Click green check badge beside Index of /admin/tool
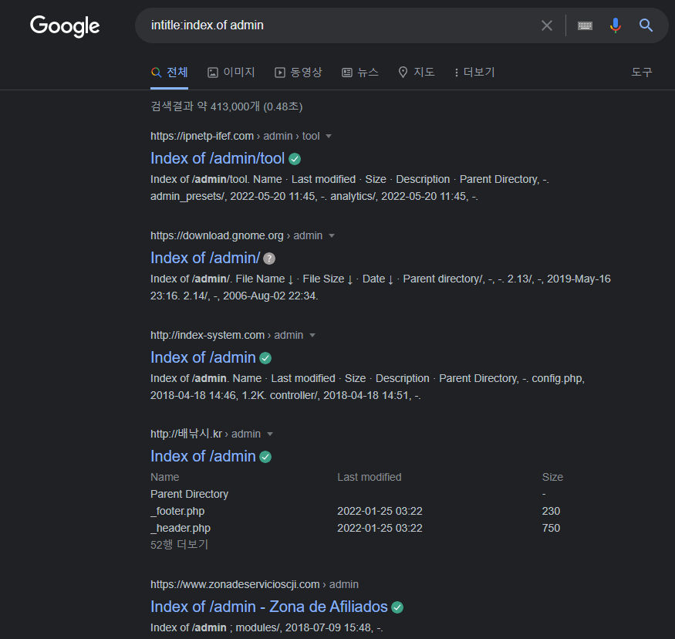Image resolution: width=675 pixels, height=639 pixels. (x=295, y=159)
